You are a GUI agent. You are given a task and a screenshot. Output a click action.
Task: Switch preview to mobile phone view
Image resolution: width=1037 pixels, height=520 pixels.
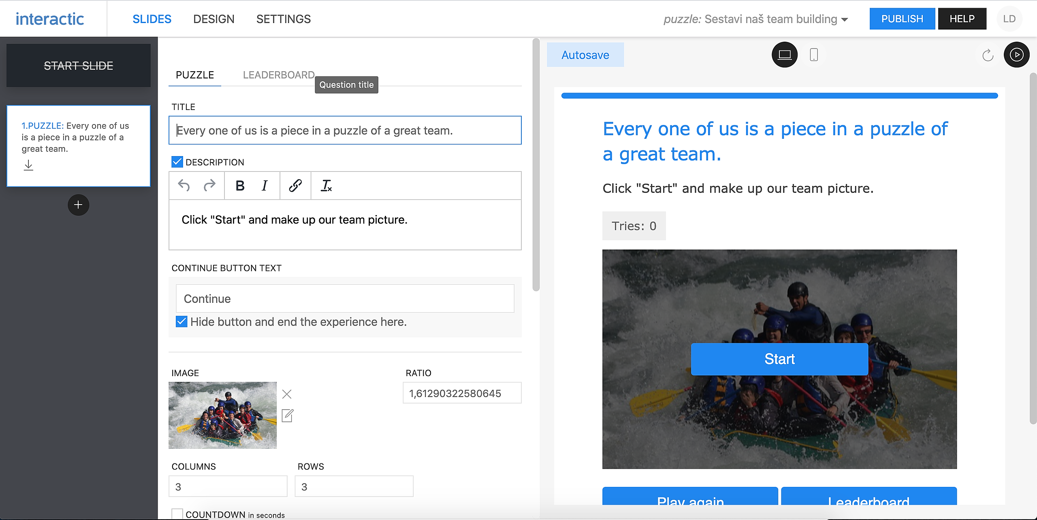click(x=813, y=55)
